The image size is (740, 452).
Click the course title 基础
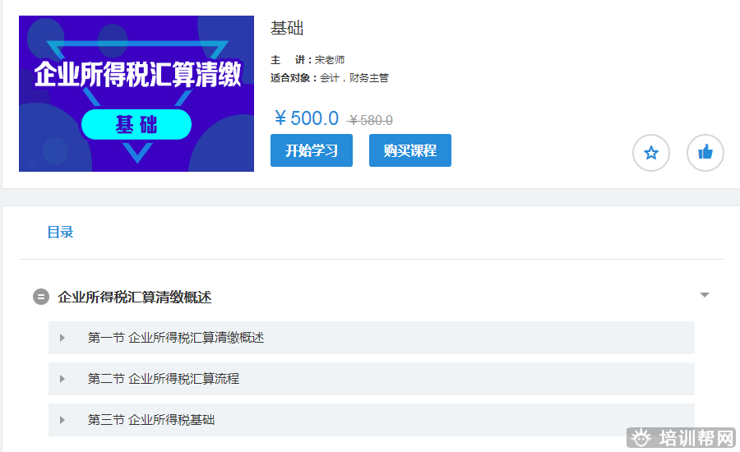(287, 28)
